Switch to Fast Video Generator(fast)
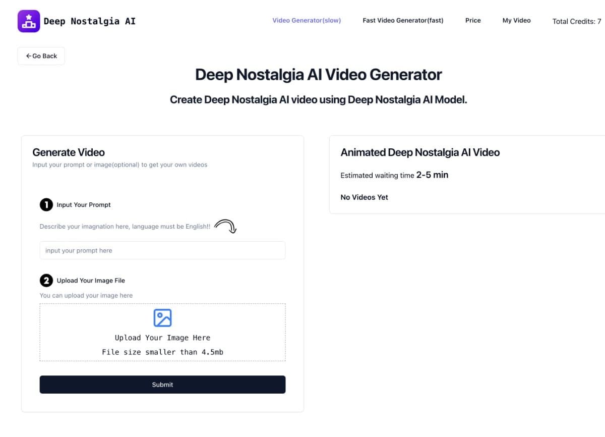Screen dimensions: 605x437 (403, 21)
